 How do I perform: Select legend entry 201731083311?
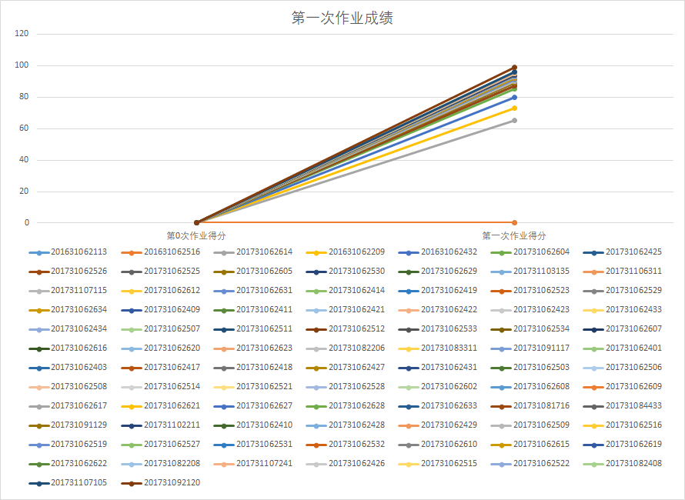click(x=438, y=348)
